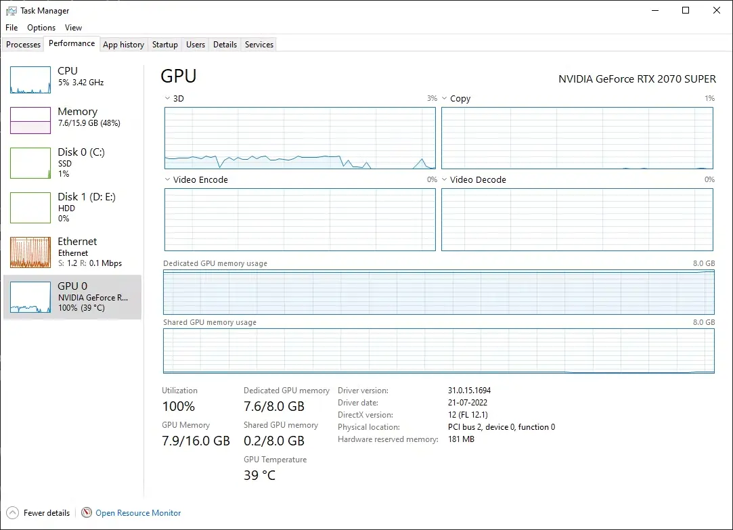Click the Disk 1 (D: E:) label
This screenshot has height=530, width=733.
tap(87, 197)
